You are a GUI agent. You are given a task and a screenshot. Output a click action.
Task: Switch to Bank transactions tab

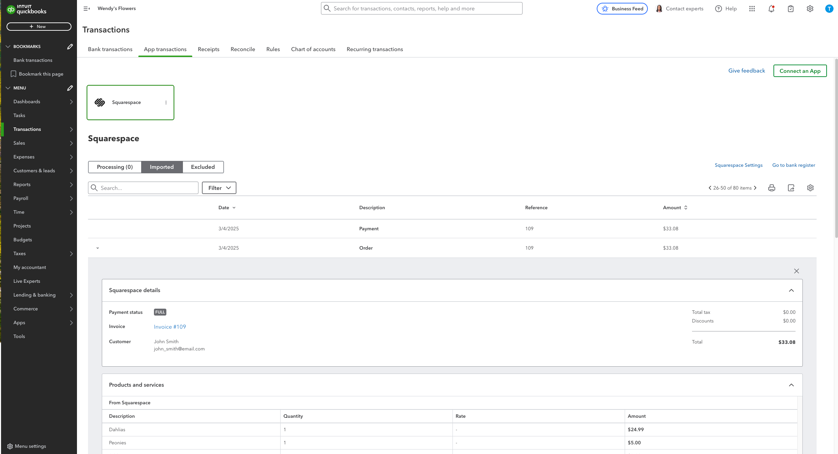click(x=110, y=49)
